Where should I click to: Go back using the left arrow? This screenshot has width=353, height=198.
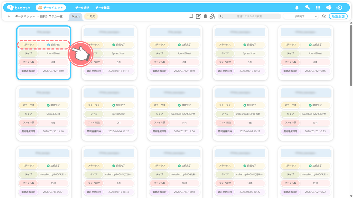[9, 16]
